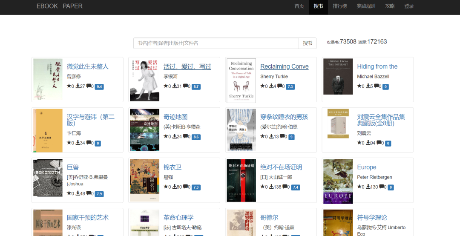This screenshot has height=236, width=460.
Task: Click cover of 活过，爱过，写过
Action: 145,80
